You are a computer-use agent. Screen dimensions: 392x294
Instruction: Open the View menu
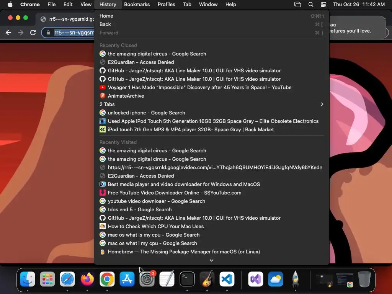pyautogui.click(x=86, y=4)
